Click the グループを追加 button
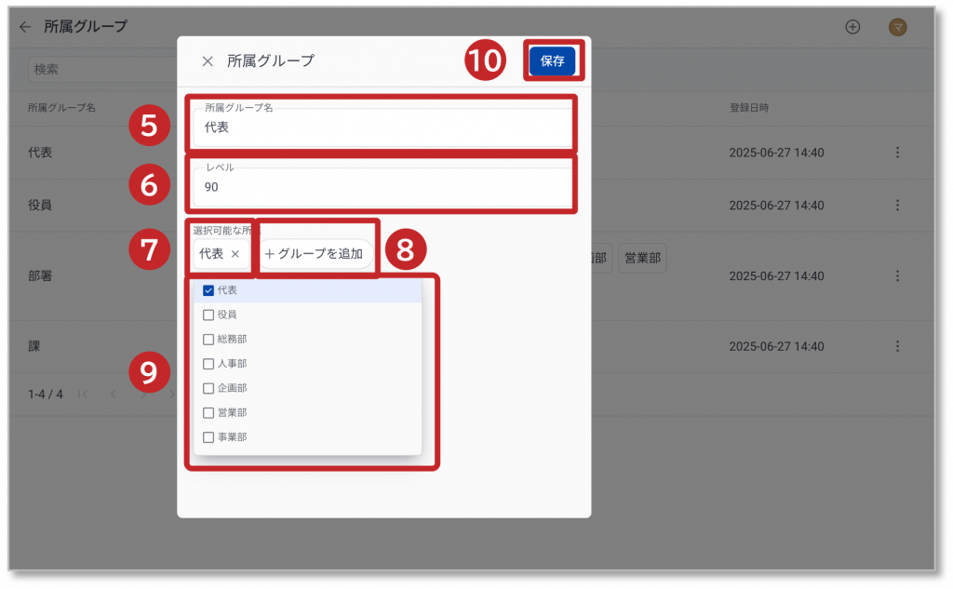Image resolution: width=953 pixels, height=589 pixels. 315,254
